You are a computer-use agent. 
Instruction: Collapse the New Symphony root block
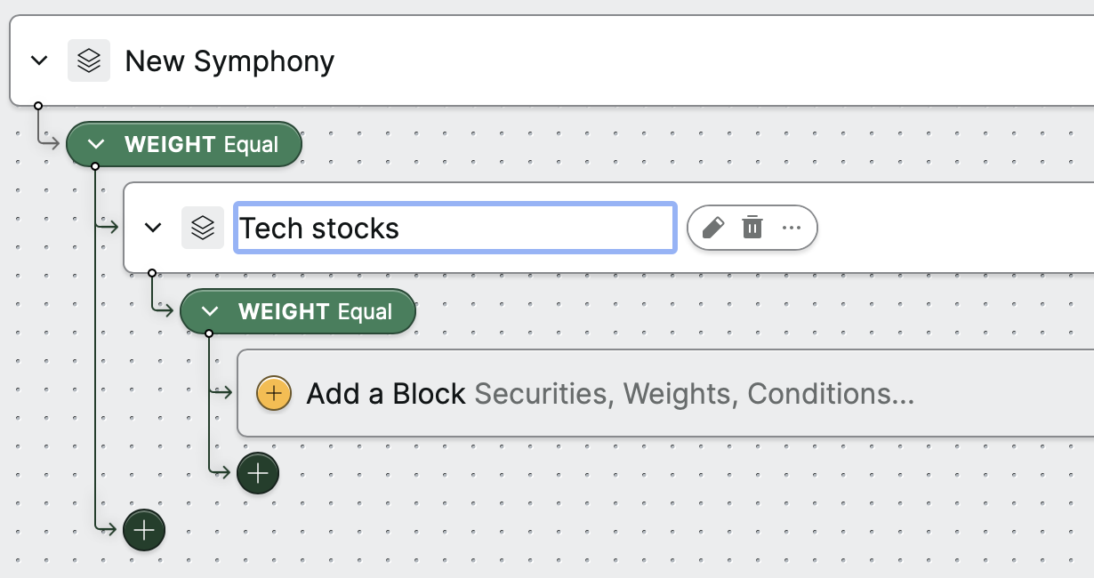click(x=38, y=60)
